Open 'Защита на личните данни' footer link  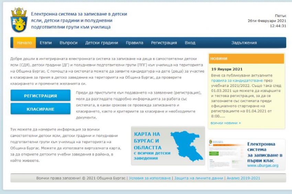tap(199, 178)
